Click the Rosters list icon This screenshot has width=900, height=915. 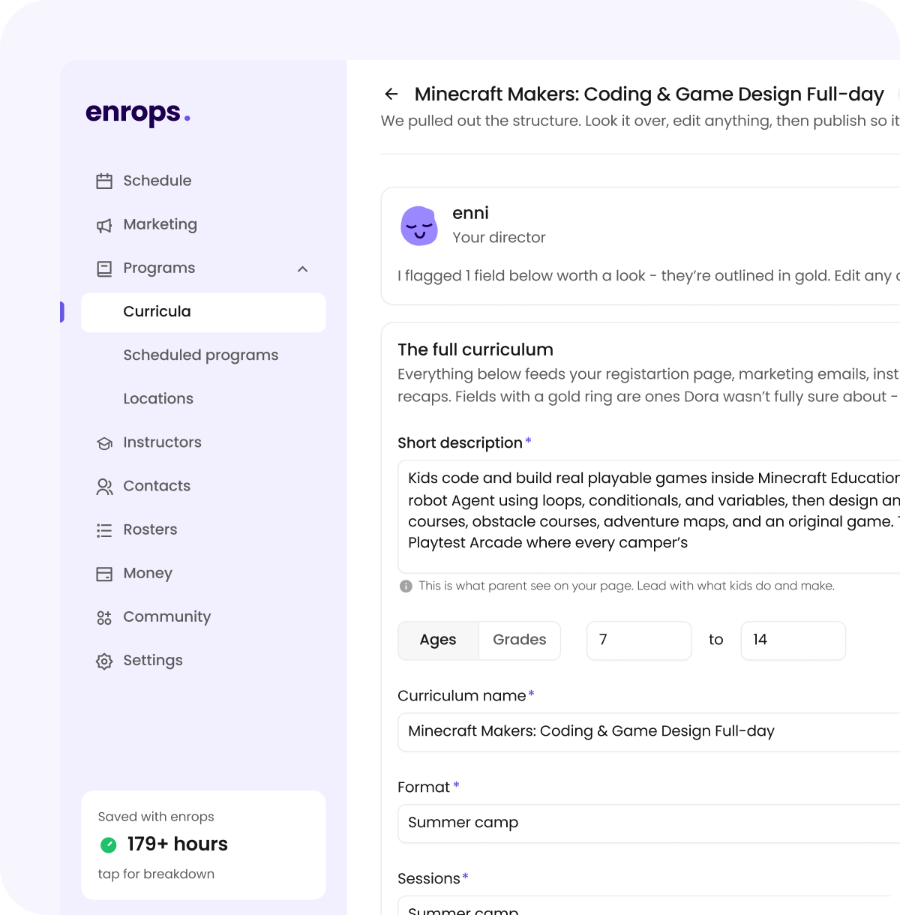click(104, 530)
